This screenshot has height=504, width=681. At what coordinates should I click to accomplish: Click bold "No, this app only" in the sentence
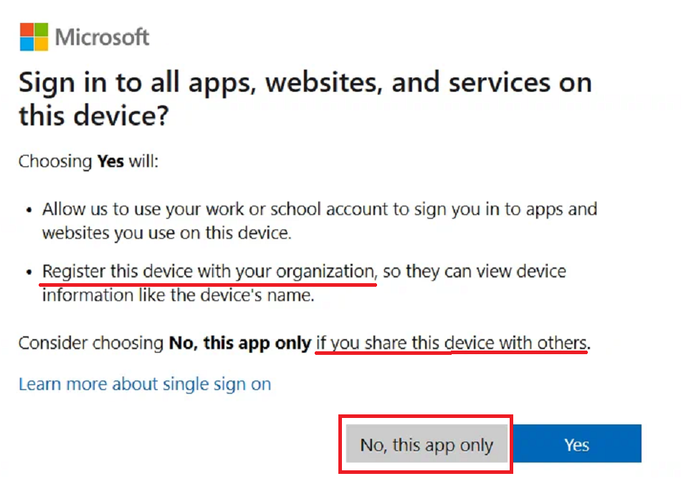239,343
